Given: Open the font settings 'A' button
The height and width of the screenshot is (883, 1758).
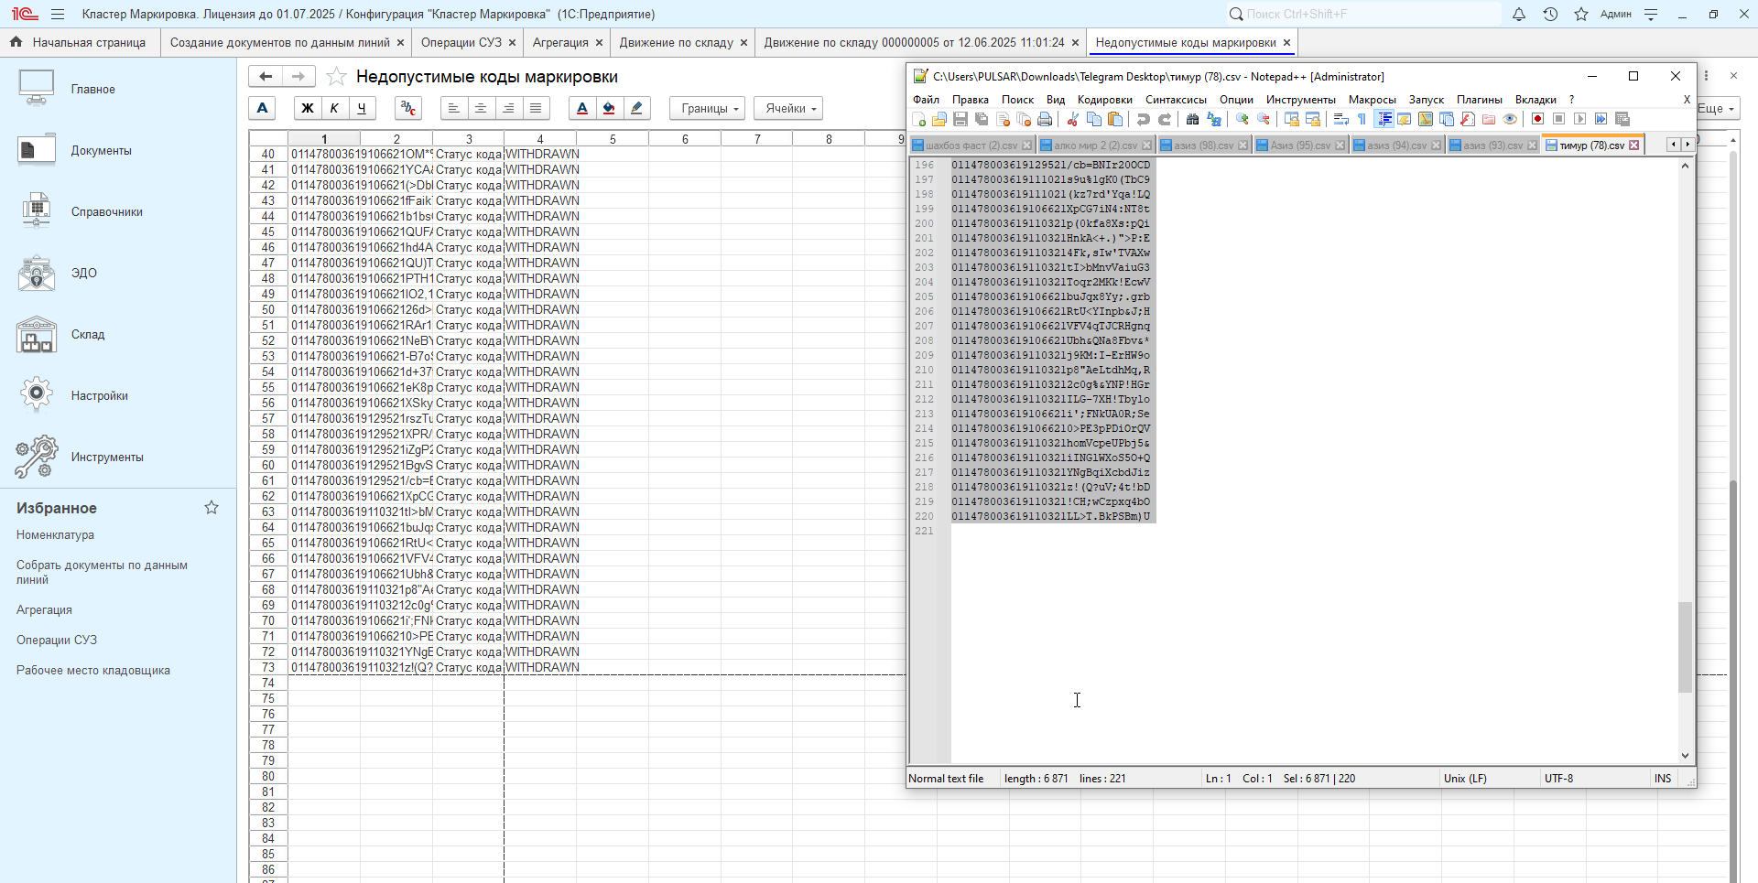Looking at the screenshot, I should pos(262,108).
